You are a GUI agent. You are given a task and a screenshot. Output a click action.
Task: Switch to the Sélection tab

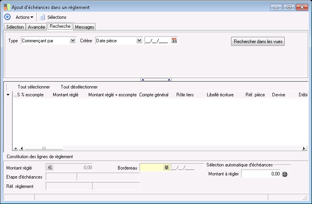(x=15, y=27)
